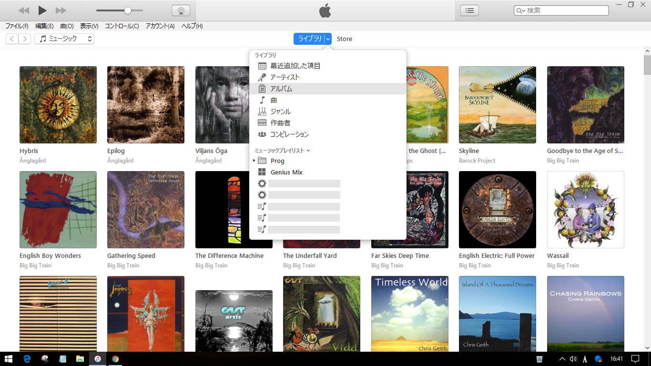
Task: Open the ファイル(F) menu
Action: pyautogui.click(x=17, y=26)
